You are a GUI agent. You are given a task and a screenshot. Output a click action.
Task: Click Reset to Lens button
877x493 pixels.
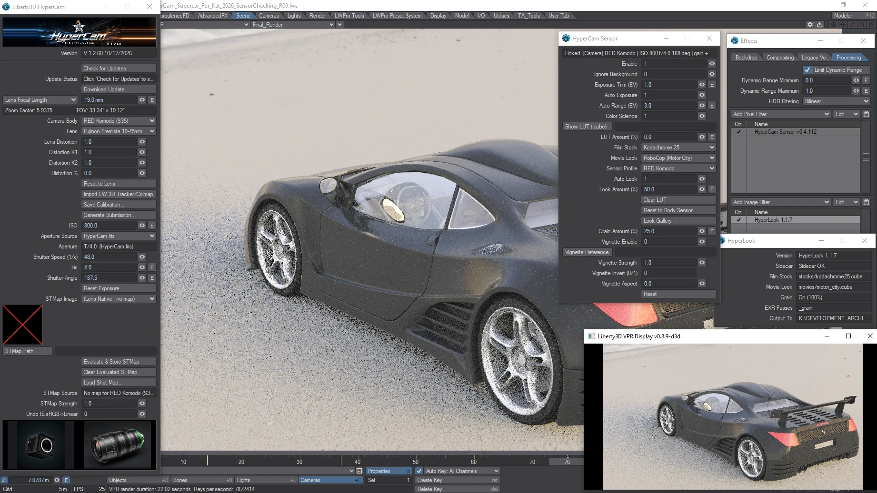(x=119, y=184)
